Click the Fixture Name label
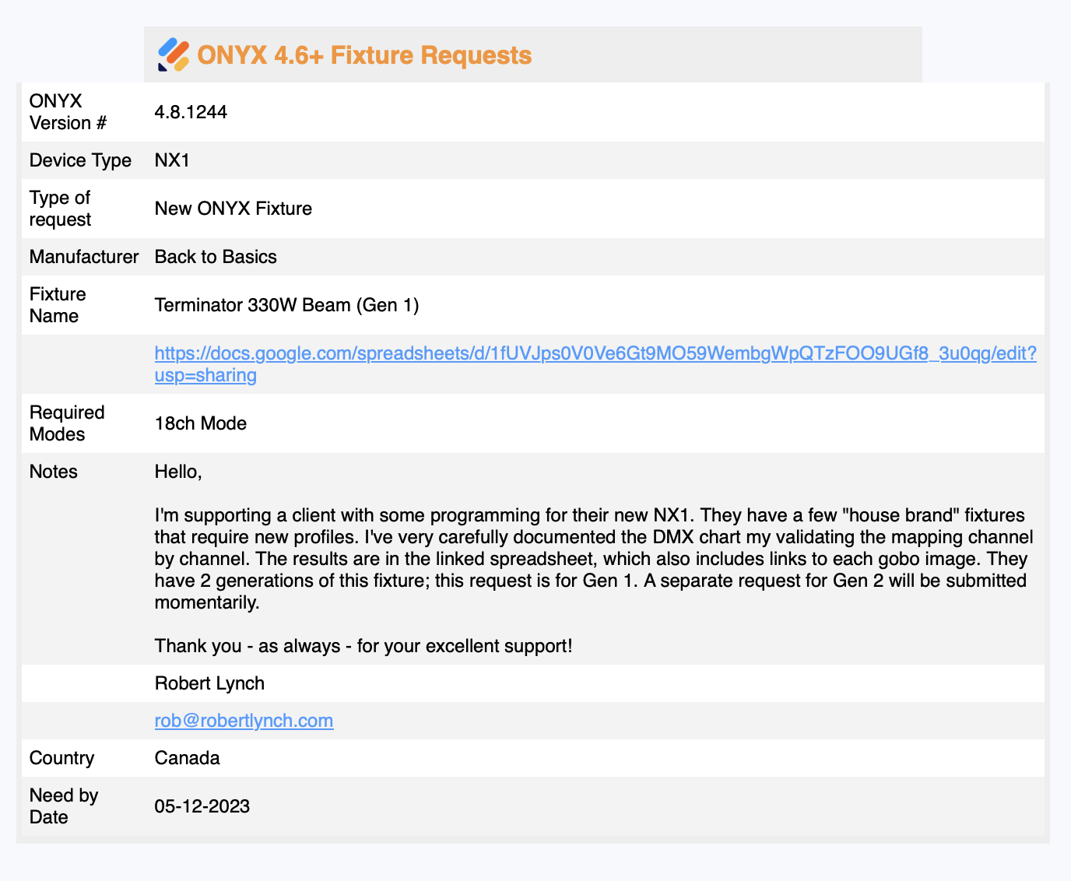1071x881 pixels. 58,305
